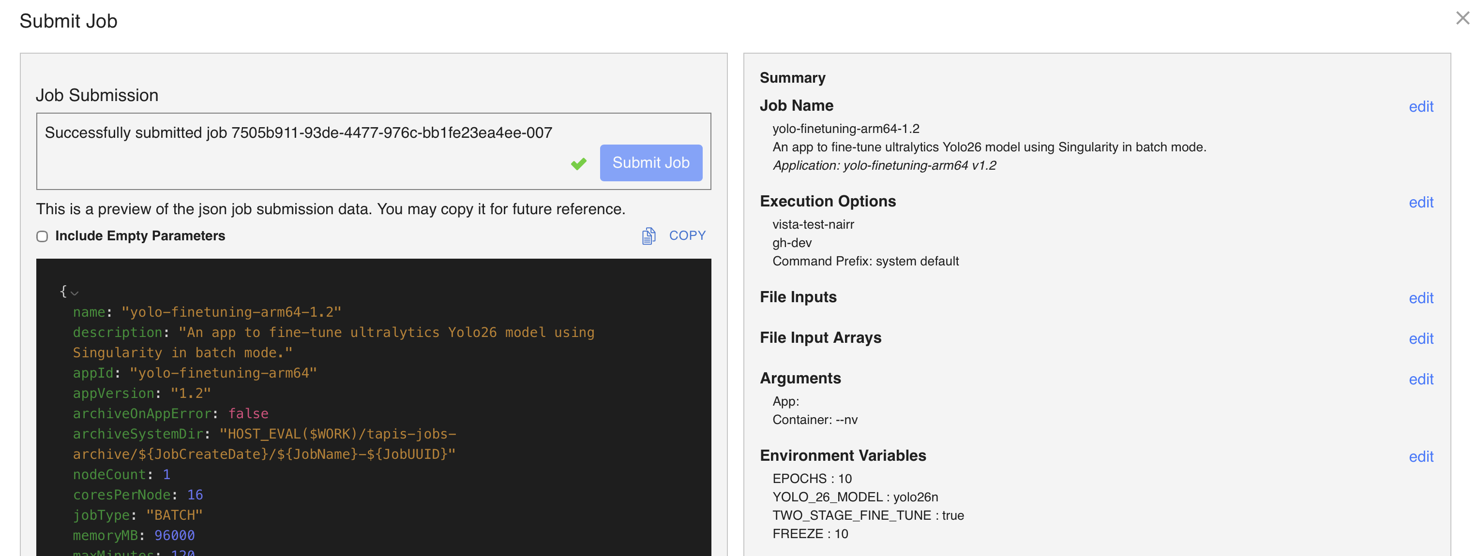Screen dimensions: 1478x556
Task: Click the YOLO_26_MODEL : yolo26n variable
Action: pos(855,497)
